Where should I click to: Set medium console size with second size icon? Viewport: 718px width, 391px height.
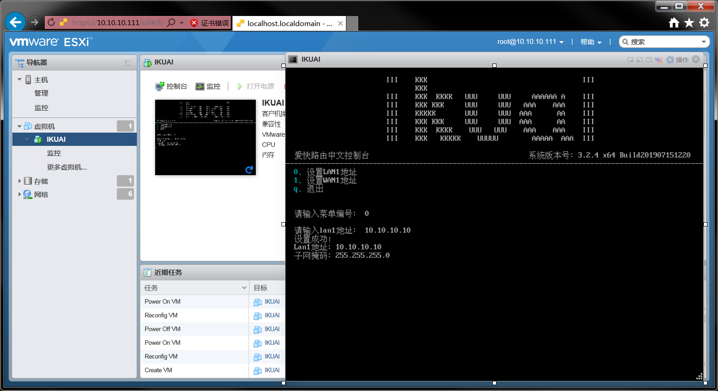click(x=639, y=60)
